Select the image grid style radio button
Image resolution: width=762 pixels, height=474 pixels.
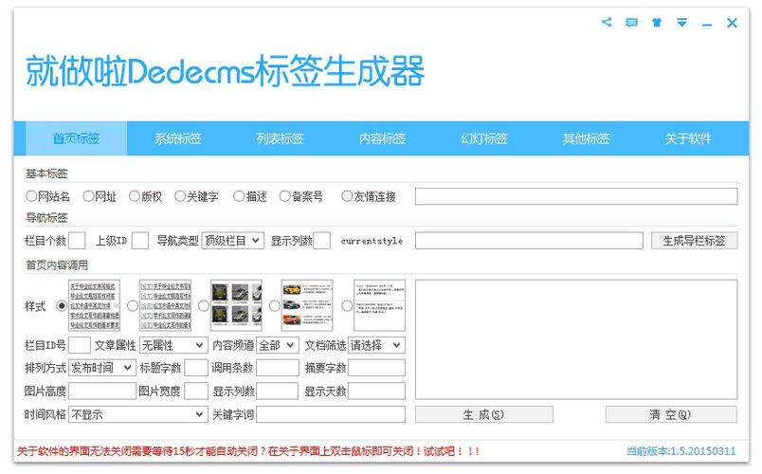[x=204, y=306]
